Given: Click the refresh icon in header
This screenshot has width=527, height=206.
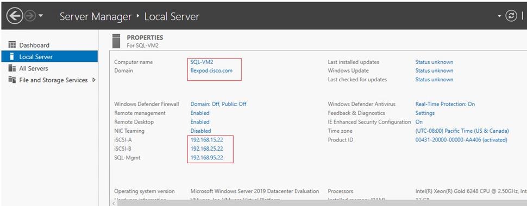Looking at the screenshot, I should click(511, 16).
